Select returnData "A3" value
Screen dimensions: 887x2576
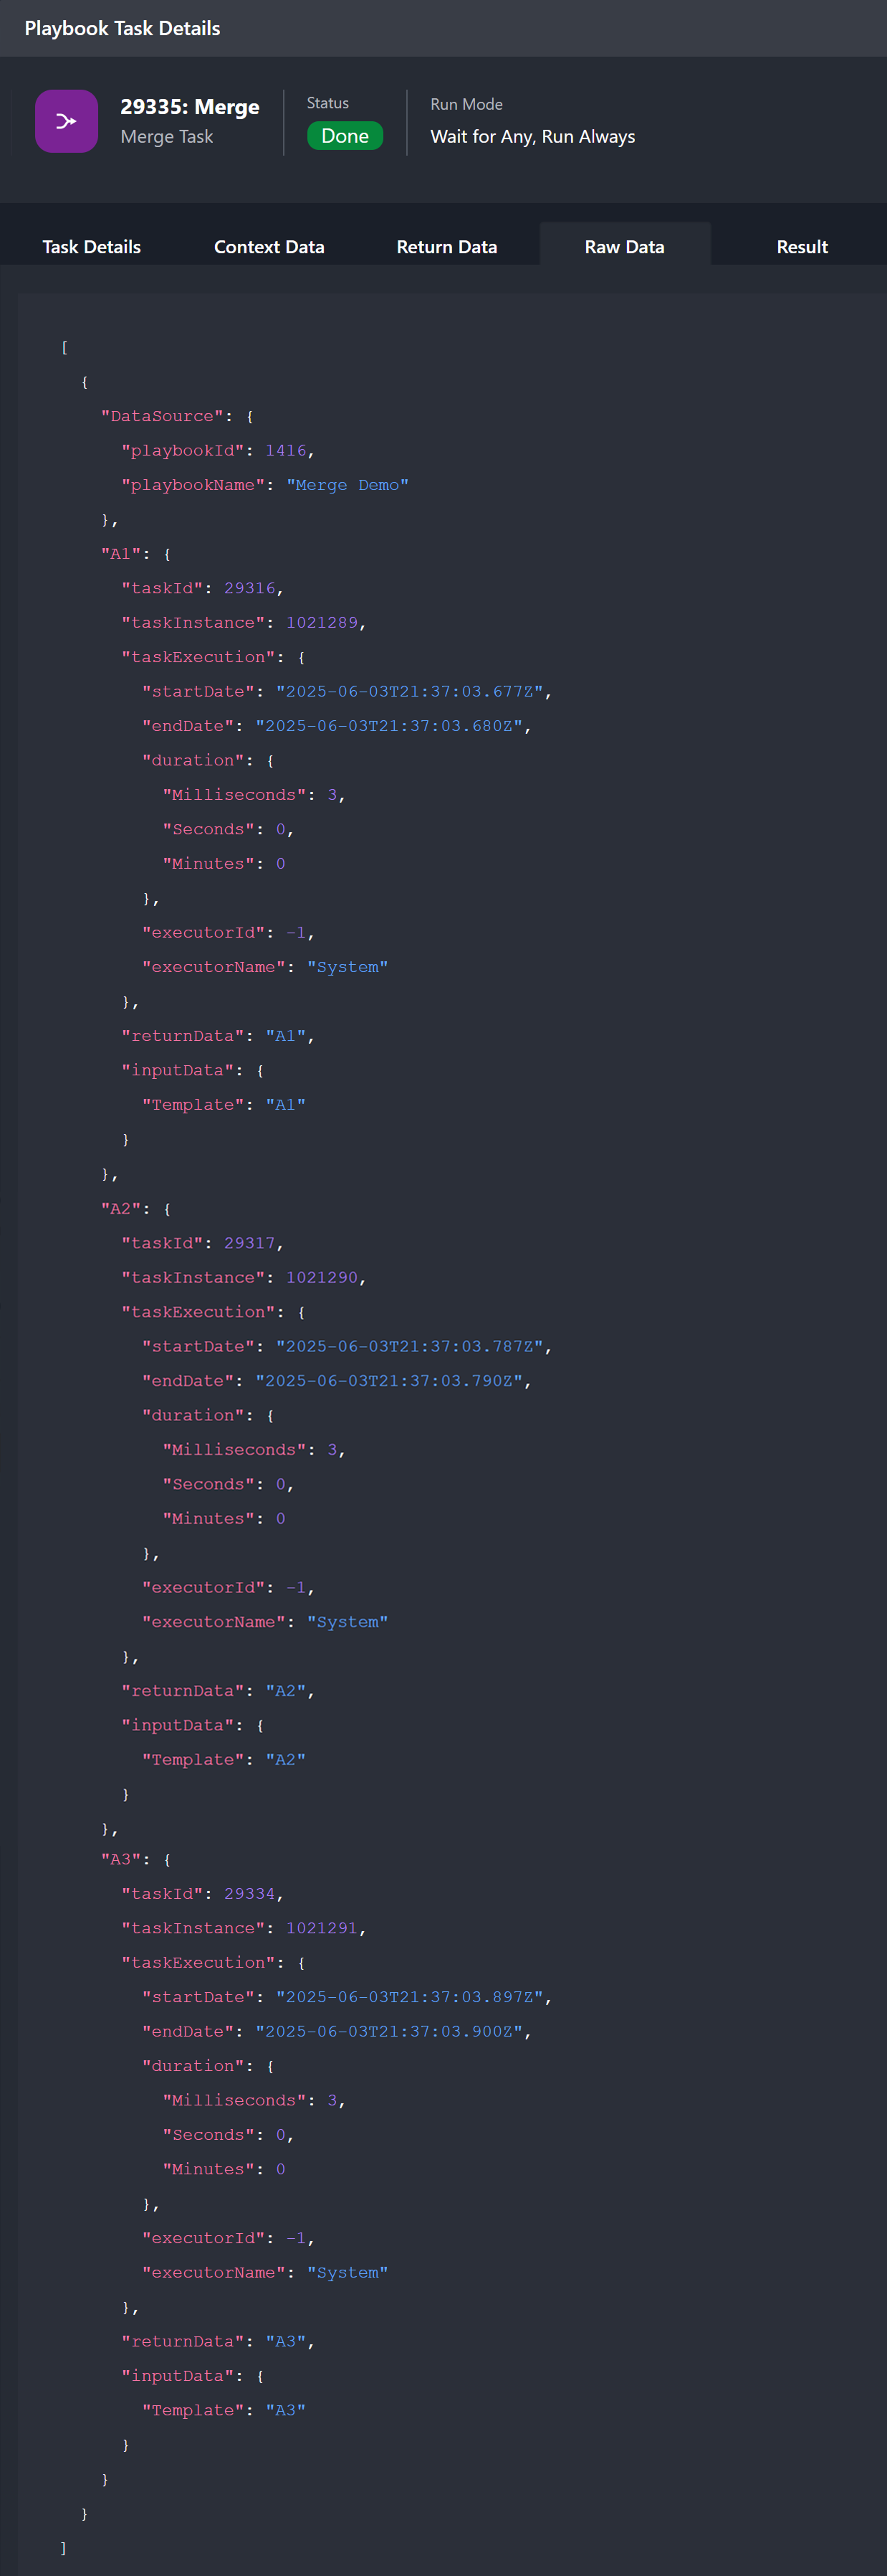tap(287, 2340)
